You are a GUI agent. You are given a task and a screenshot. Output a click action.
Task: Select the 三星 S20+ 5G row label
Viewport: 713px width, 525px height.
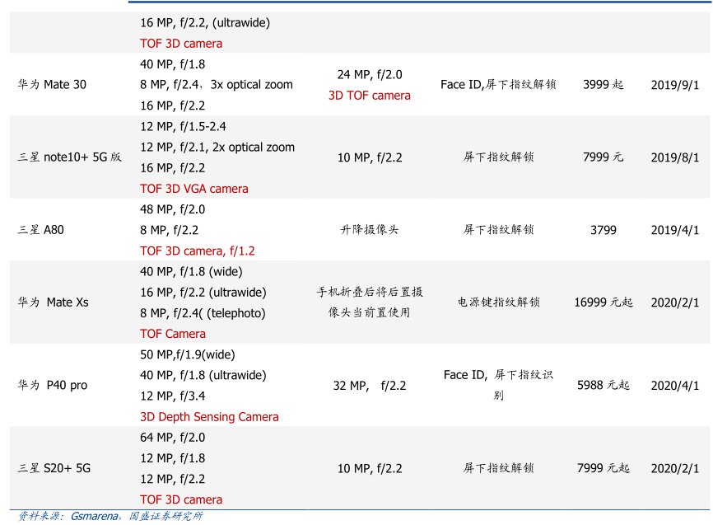[x=54, y=468]
